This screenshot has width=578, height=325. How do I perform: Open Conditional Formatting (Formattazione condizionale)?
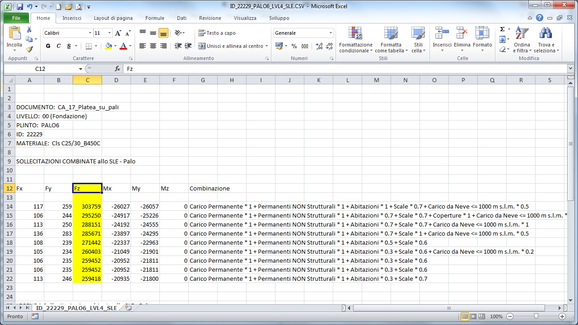tap(356, 40)
